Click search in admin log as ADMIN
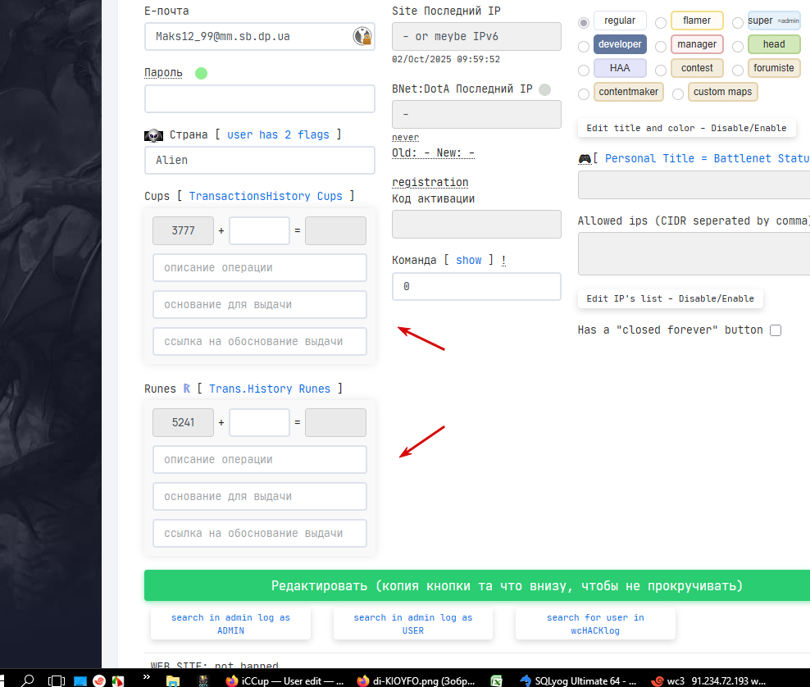810x687 pixels. click(230, 624)
